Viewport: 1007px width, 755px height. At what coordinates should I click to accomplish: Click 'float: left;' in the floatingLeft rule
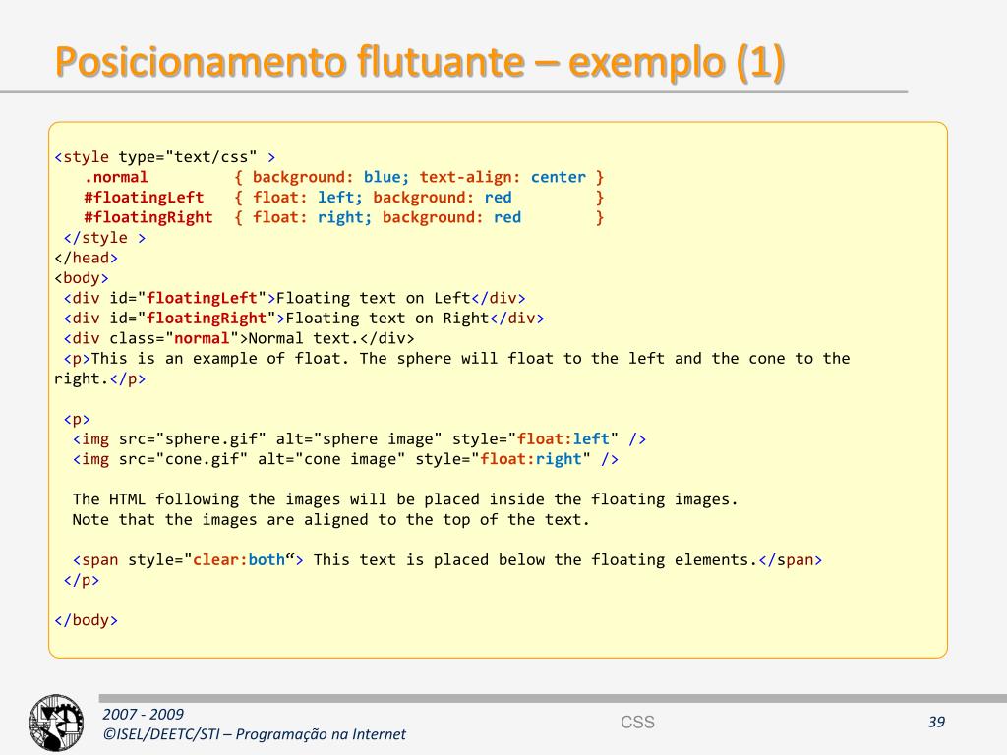click(308, 197)
